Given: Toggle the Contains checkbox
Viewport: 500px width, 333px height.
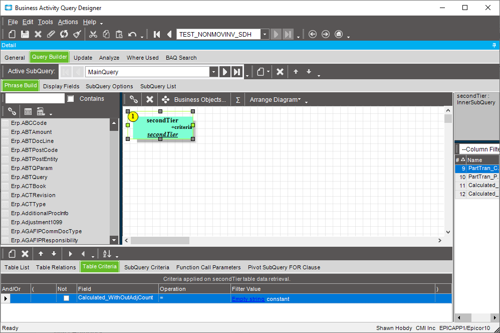Looking at the screenshot, I should click(71, 99).
